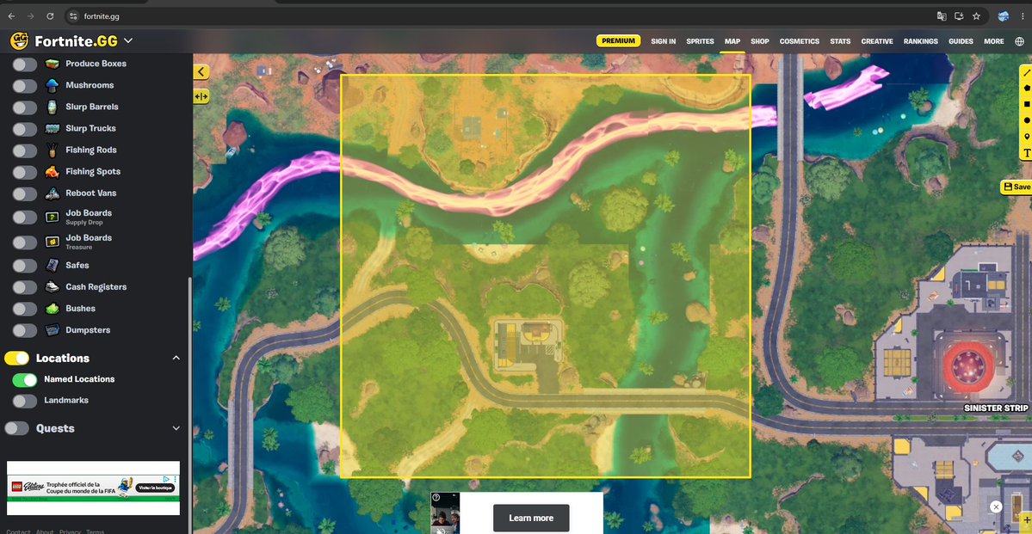1032x534 pixels.
Task: Open the Fortnite.GG dropdown chevron
Action: point(128,40)
